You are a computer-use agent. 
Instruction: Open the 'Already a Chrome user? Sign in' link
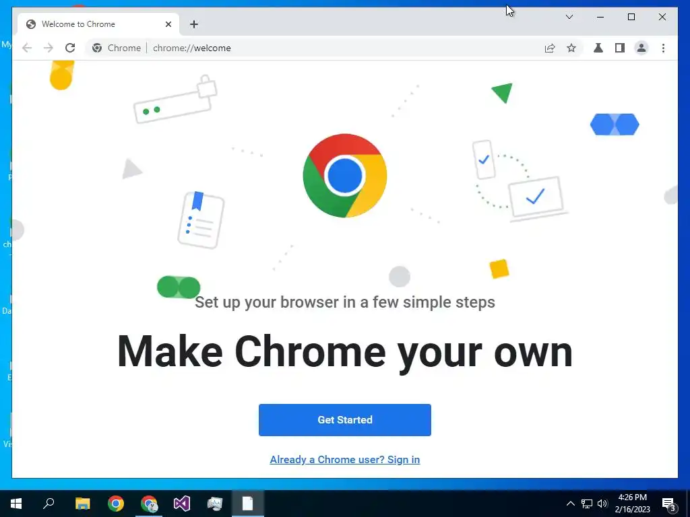[344, 459]
